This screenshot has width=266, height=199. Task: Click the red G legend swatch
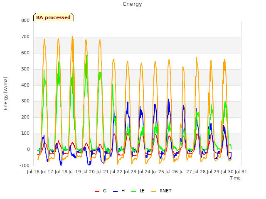[x=97, y=192]
